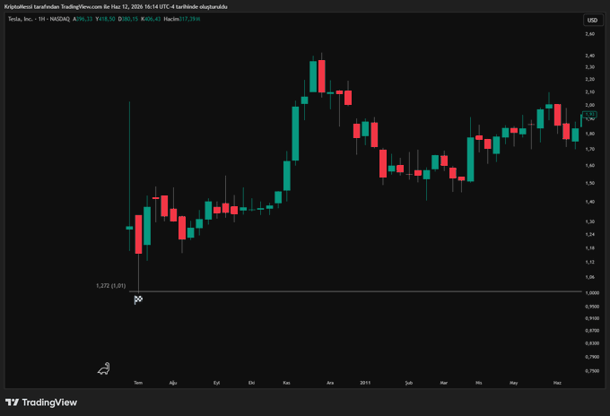610x416 pixels.
Task: Click the 2,60 price axis label
Action: tap(589, 34)
